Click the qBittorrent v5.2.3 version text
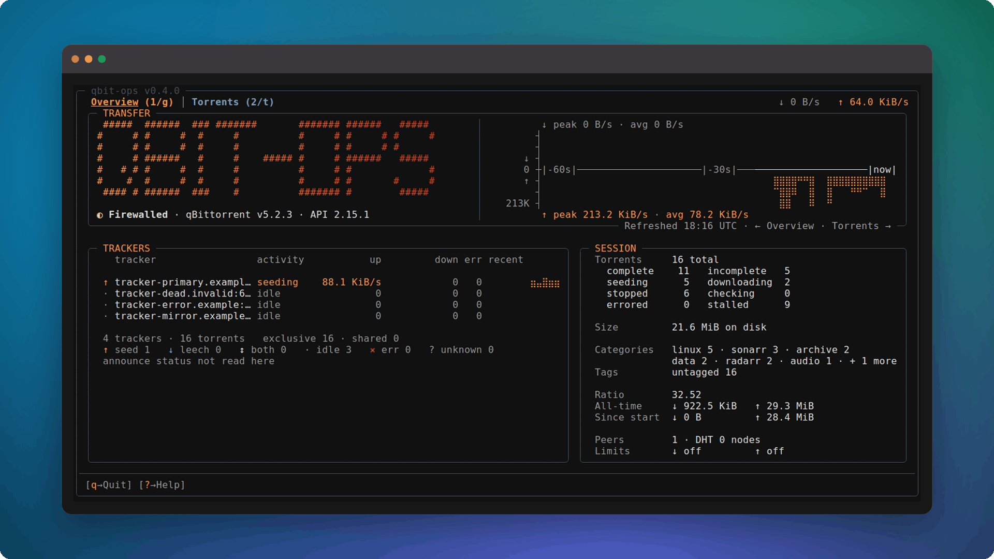 239,215
